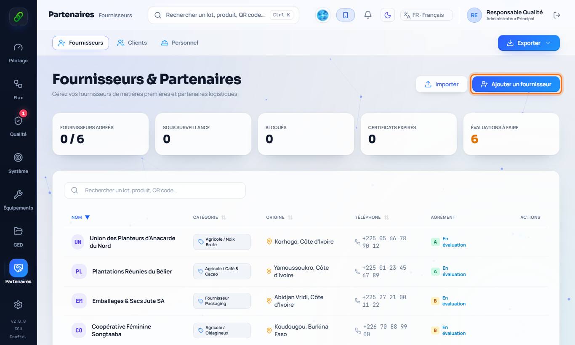Open the Pilotage dashboard in sidebar

click(18, 53)
